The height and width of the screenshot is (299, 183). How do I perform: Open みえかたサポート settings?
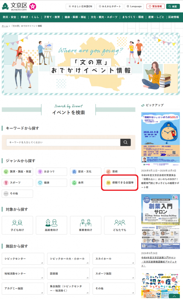tap(110, 6)
